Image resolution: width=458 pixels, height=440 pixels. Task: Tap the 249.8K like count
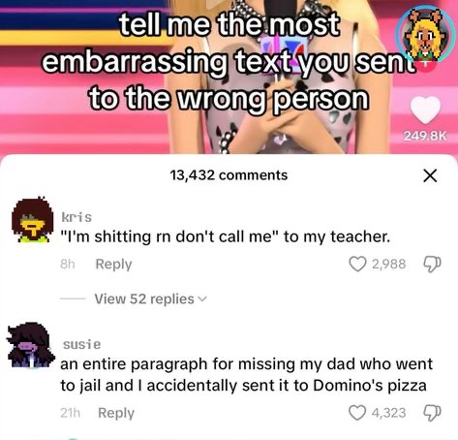(x=425, y=136)
